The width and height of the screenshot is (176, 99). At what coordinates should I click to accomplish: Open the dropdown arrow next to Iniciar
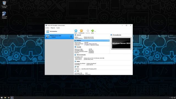[x=95, y=31]
